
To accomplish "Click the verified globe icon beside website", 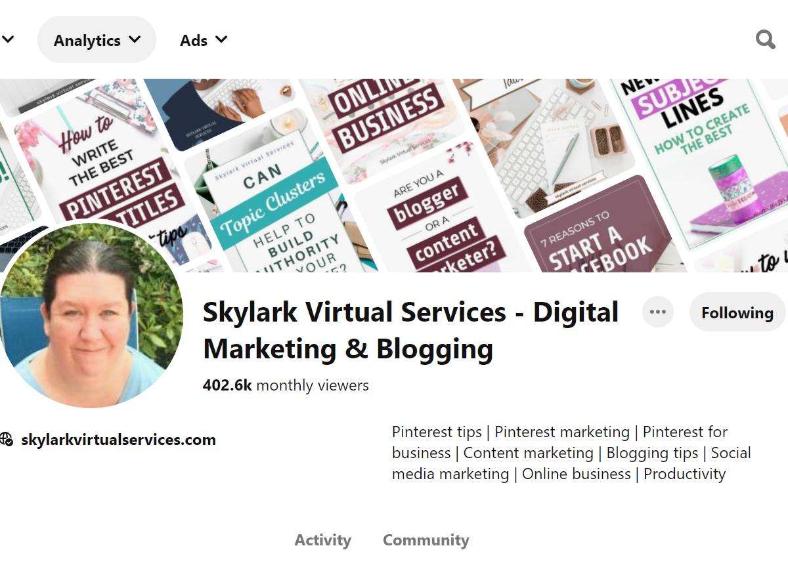I will tap(6, 439).
